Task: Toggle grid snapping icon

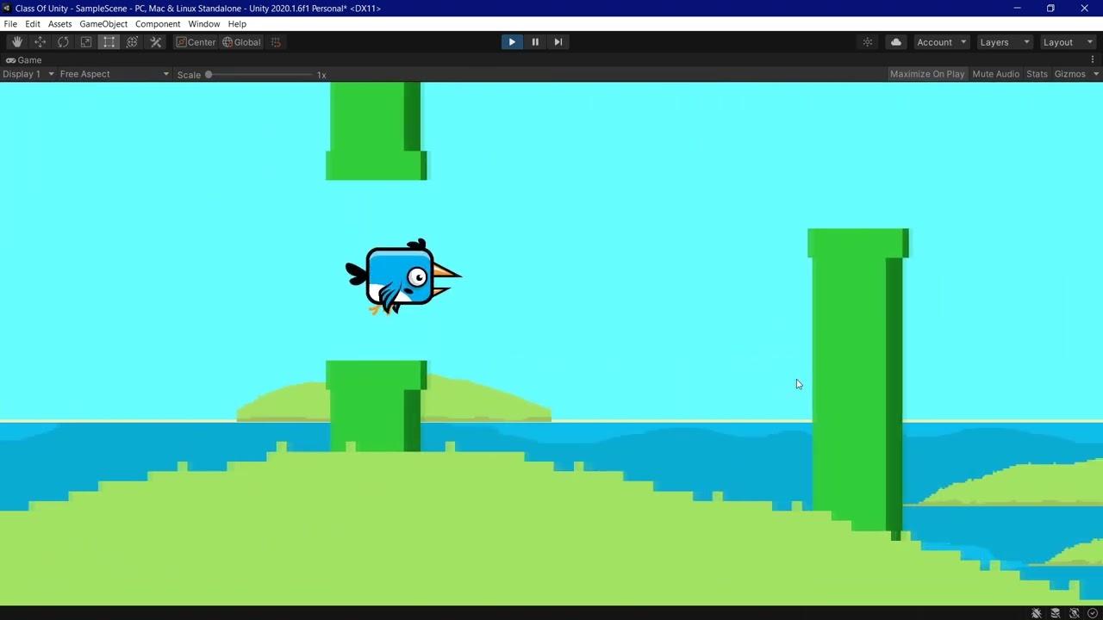Action: [276, 42]
